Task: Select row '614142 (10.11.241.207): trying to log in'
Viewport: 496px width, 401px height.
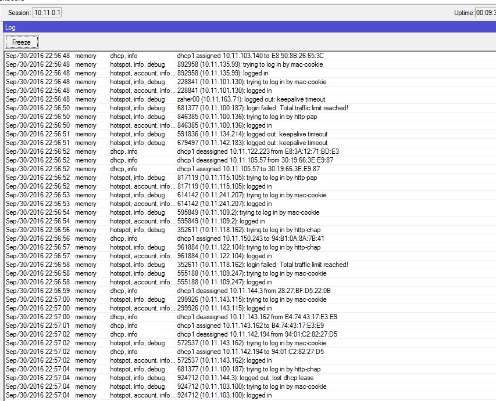Action: click(250, 195)
